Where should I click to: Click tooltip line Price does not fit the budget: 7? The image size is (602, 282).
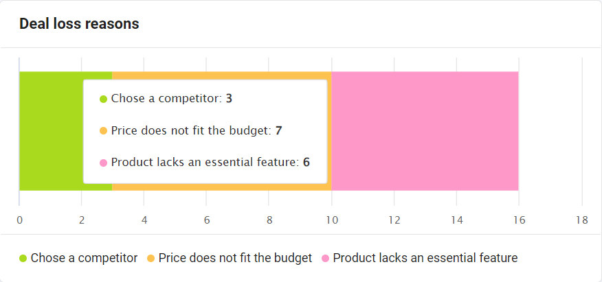[x=191, y=130]
